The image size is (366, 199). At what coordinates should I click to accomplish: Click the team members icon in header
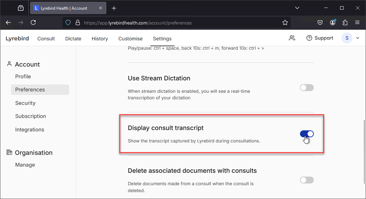tap(292, 38)
